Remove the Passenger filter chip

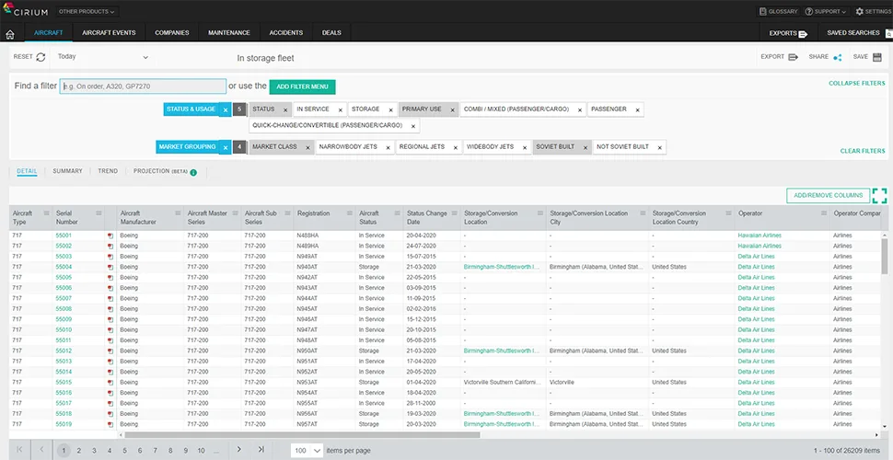637,109
